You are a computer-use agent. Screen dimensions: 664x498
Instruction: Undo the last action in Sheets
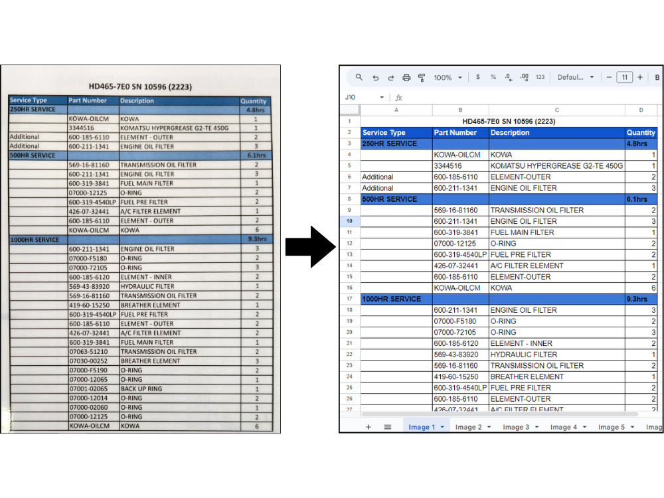click(375, 78)
